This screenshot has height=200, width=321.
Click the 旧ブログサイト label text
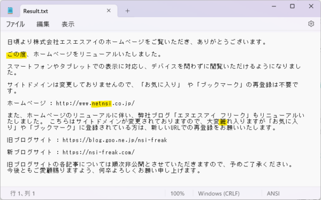(29, 140)
